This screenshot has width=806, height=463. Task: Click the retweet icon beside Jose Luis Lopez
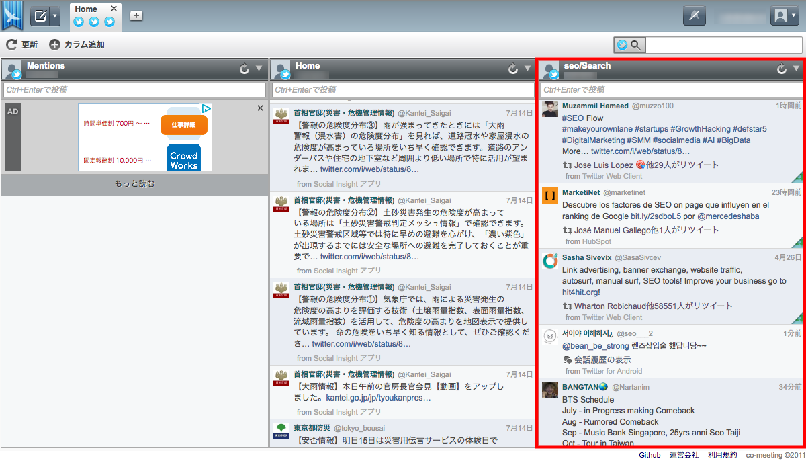point(567,165)
